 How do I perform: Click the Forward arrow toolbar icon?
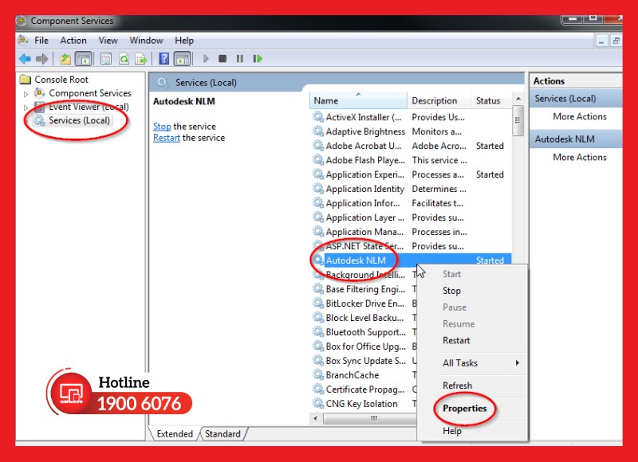pyautogui.click(x=42, y=59)
